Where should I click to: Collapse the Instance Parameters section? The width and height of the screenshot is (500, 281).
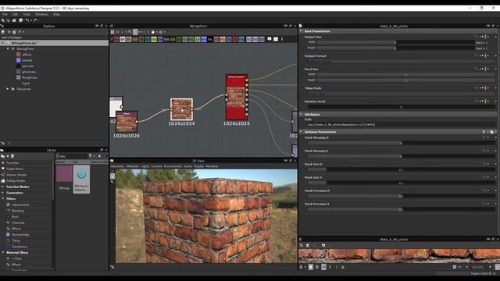coord(301,132)
